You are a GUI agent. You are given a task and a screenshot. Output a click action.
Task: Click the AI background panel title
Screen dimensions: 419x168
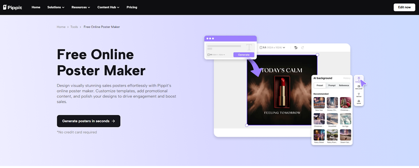323,78
